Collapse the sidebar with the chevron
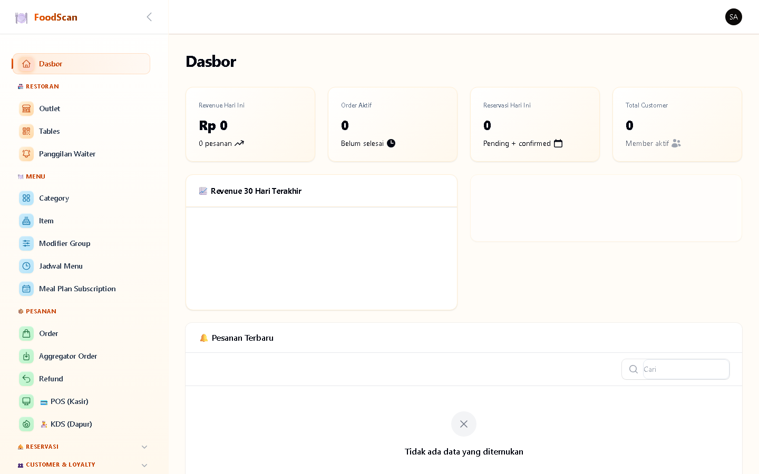 149,17
